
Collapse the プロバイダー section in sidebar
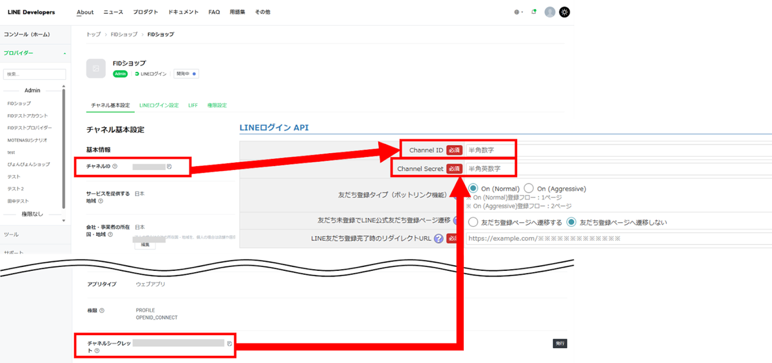click(64, 53)
